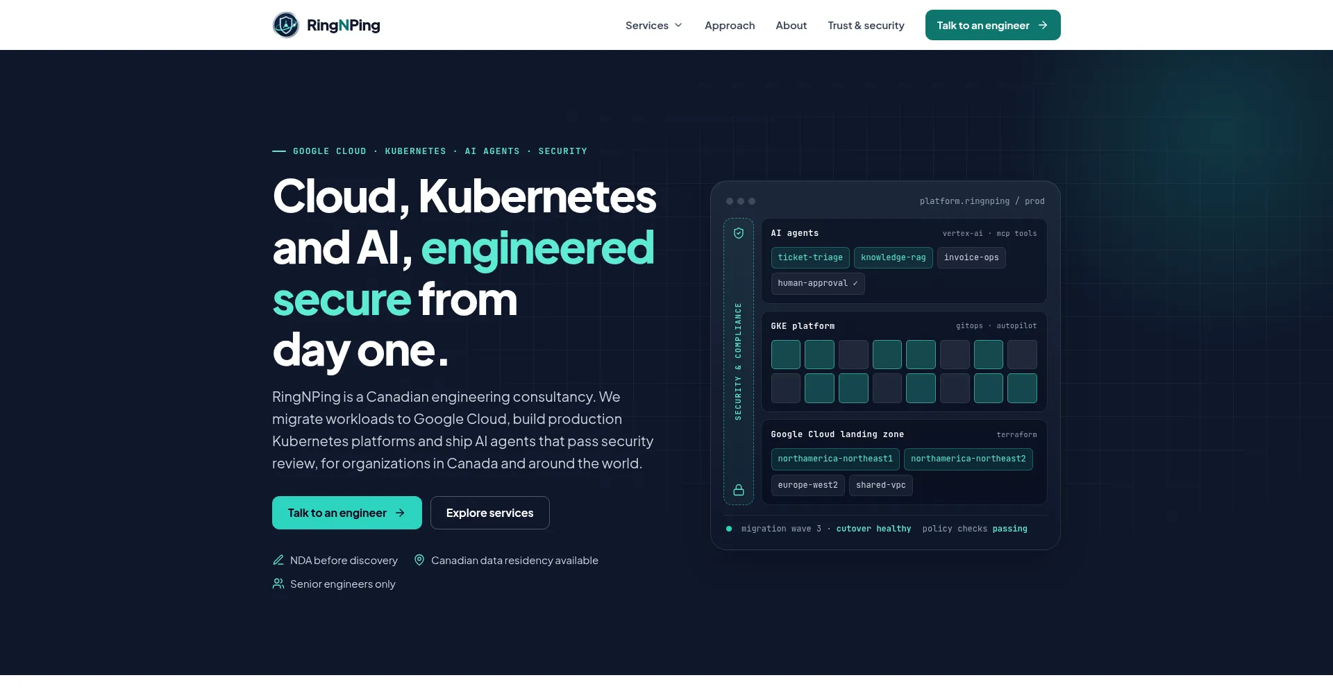Click the 'GKE platform' panel title
The image size is (1333, 689).
click(803, 326)
